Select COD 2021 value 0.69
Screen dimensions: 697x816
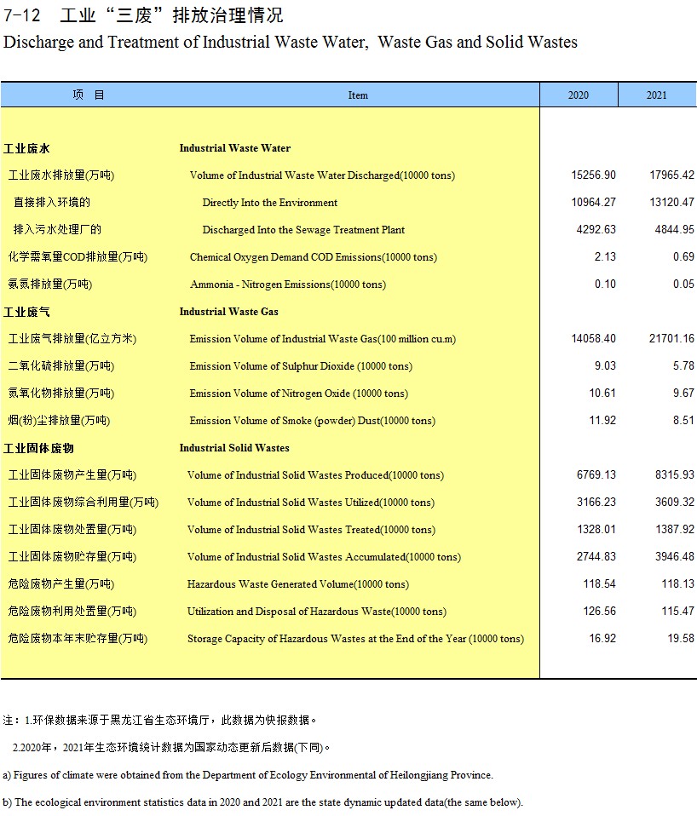coord(683,256)
